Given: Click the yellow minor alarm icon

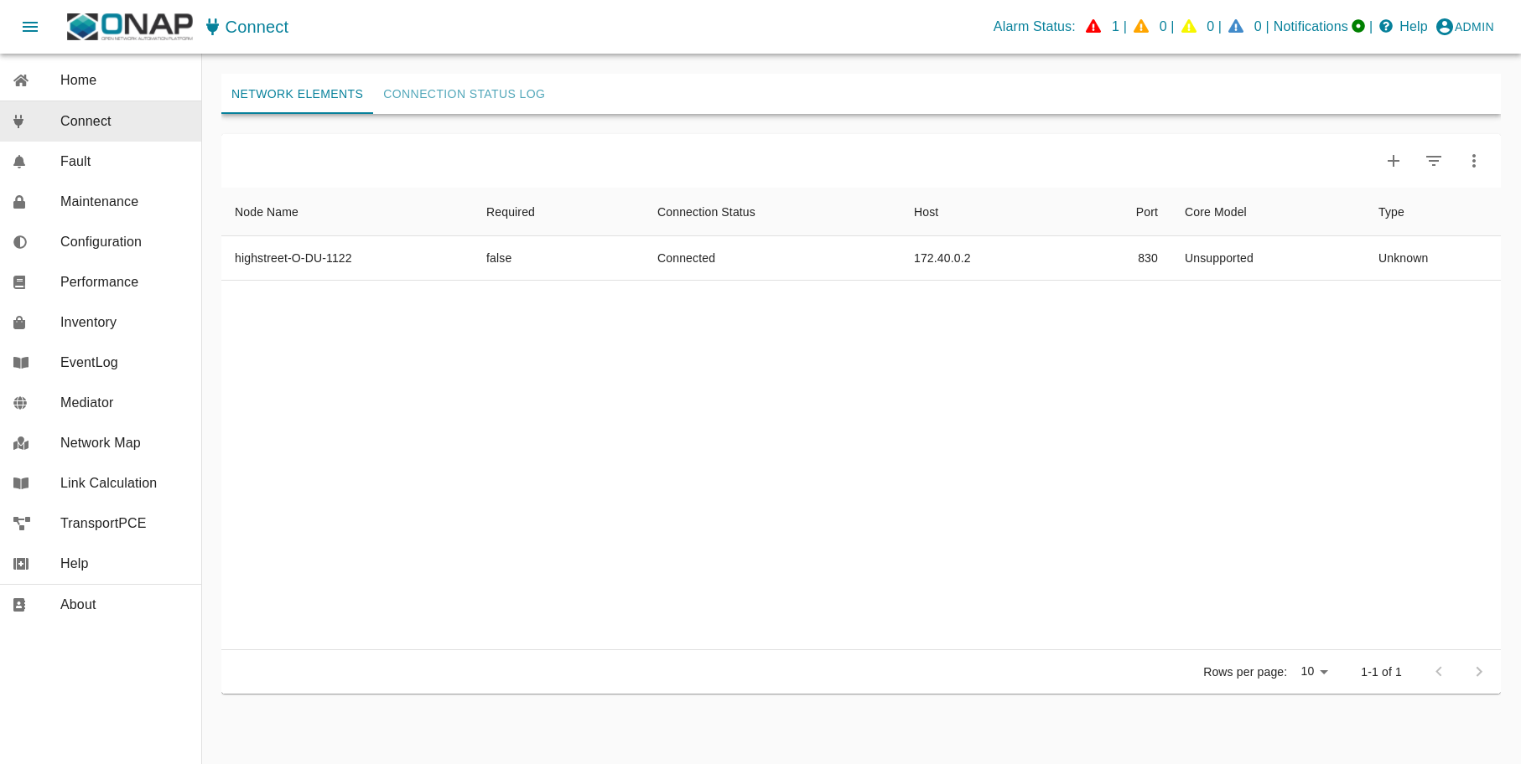Looking at the screenshot, I should click(x=1189, y=27).
